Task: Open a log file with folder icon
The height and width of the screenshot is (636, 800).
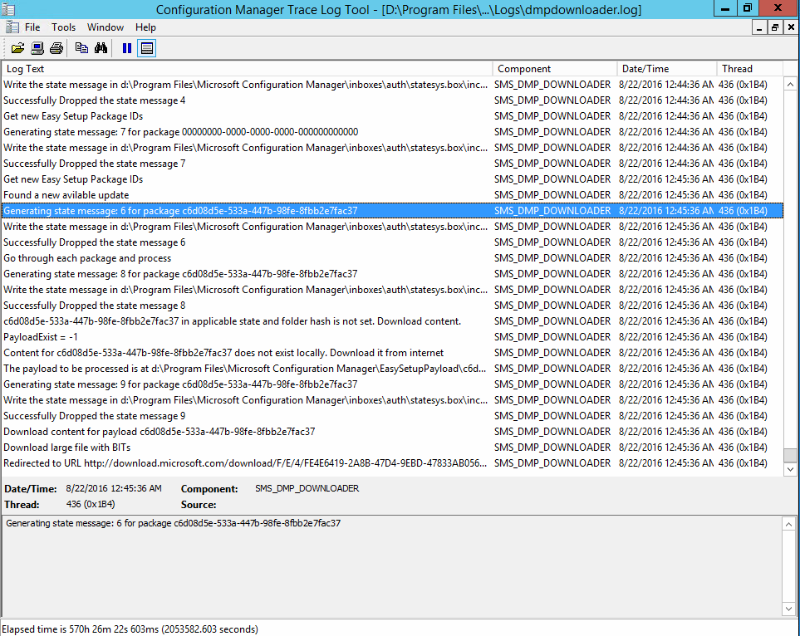Action: point(17,48)
